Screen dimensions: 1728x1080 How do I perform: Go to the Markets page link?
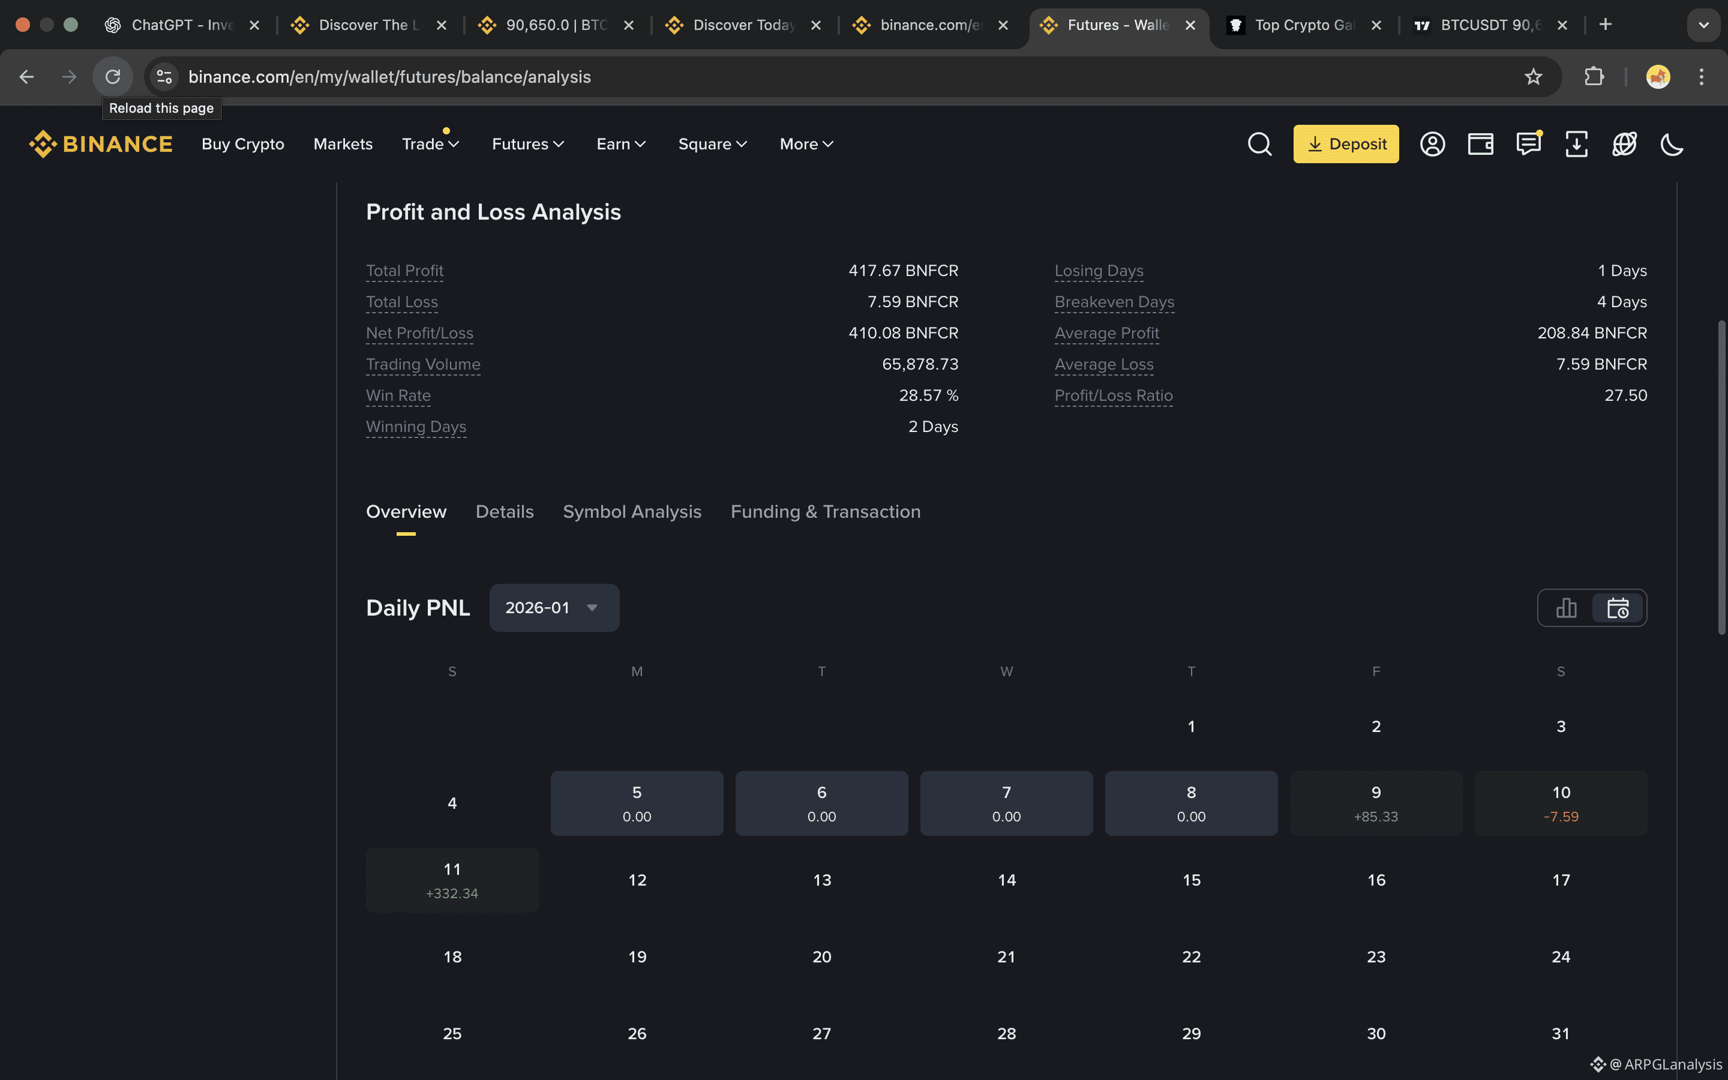pos(343,144)
